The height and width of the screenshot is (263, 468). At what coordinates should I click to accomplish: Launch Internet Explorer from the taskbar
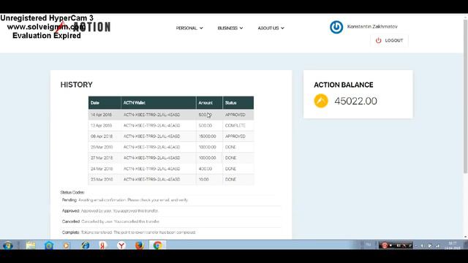[85, 245]
